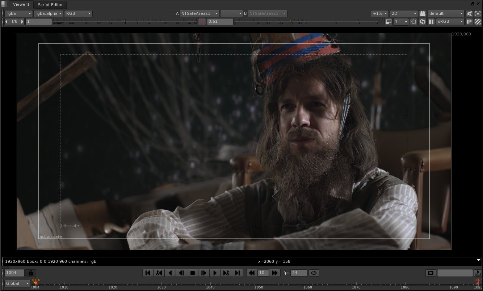Go to last frame button

tap(238, 273)
